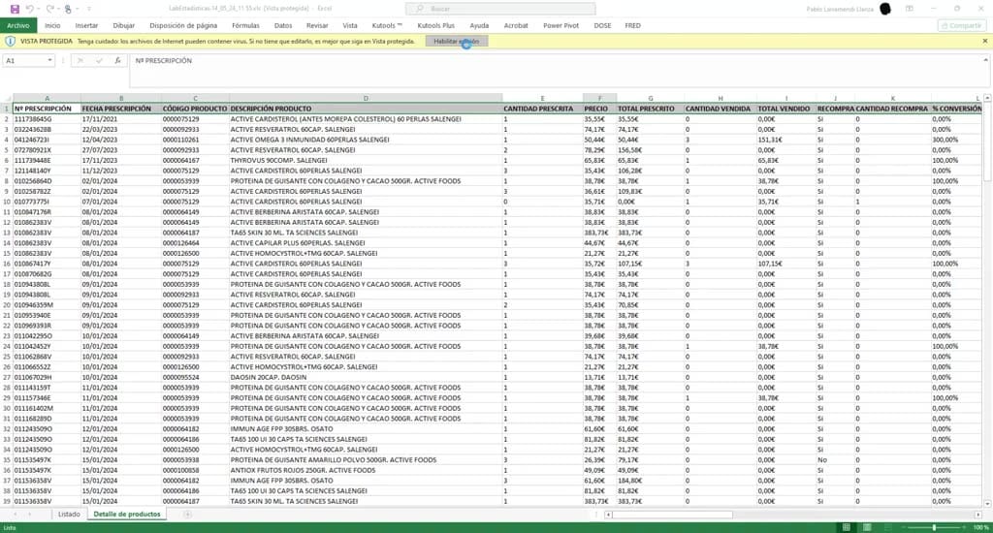The height and width of the screenshot is (533, 993).
Task: Click the DESCRIPCIÓN PRODUCTO header cell
Action: (x=366, y=109)
